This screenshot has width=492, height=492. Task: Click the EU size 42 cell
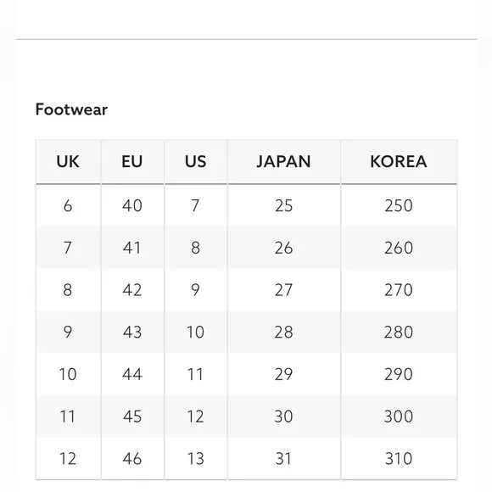132,289
